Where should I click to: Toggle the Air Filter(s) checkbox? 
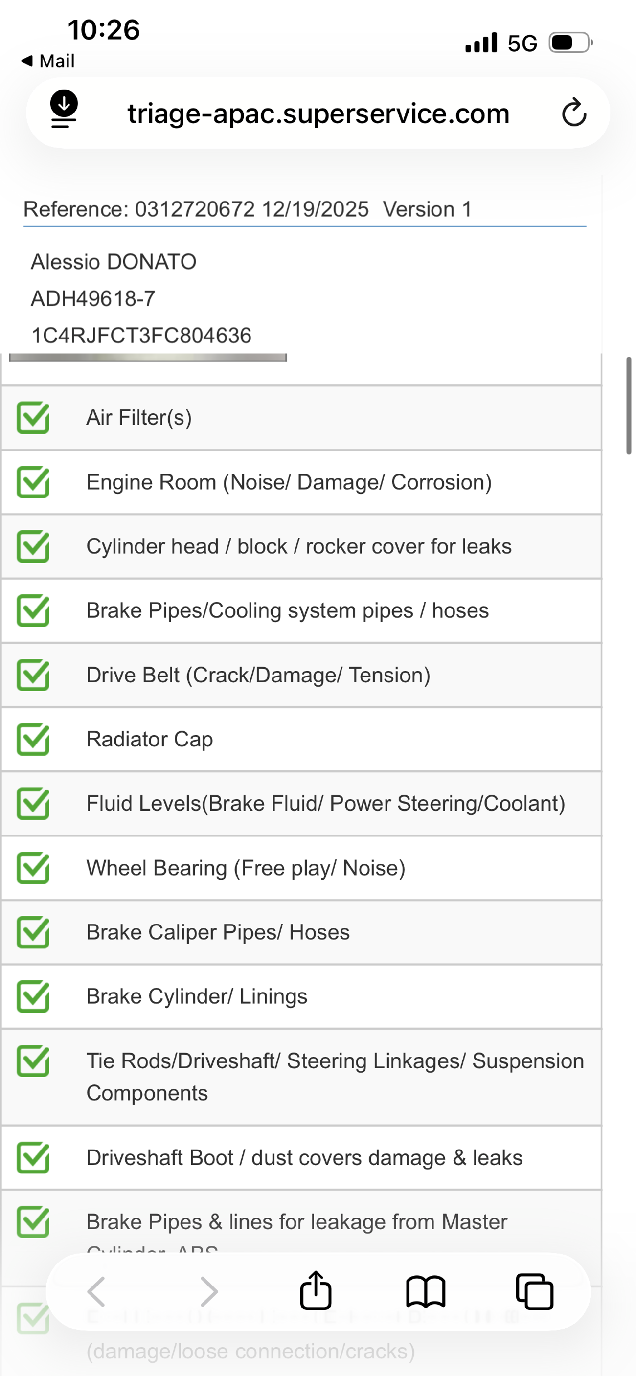coord(33,418)
